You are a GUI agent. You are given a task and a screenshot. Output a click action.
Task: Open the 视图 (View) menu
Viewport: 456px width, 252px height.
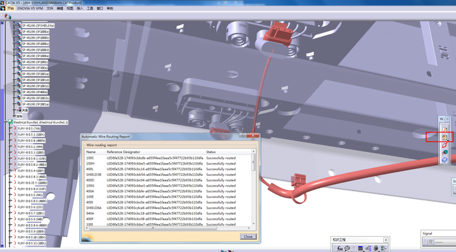coord(70,8)
